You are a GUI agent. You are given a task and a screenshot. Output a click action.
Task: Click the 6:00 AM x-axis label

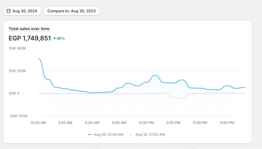(92, 123)
